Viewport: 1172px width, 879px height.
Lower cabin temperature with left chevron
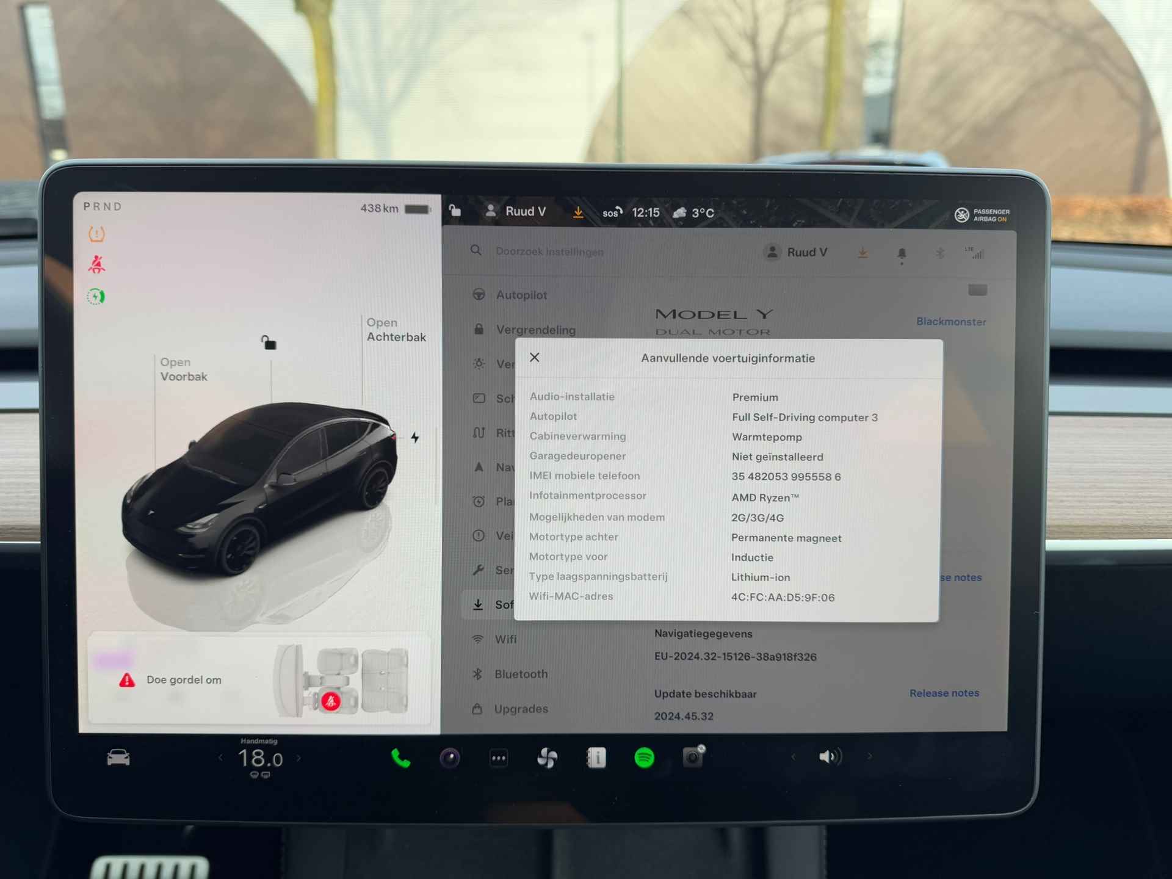tap(220, 758)
